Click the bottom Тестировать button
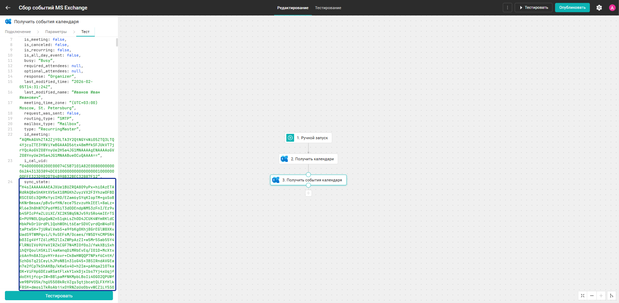Screen dimensions: 619x303 point(59,296)
